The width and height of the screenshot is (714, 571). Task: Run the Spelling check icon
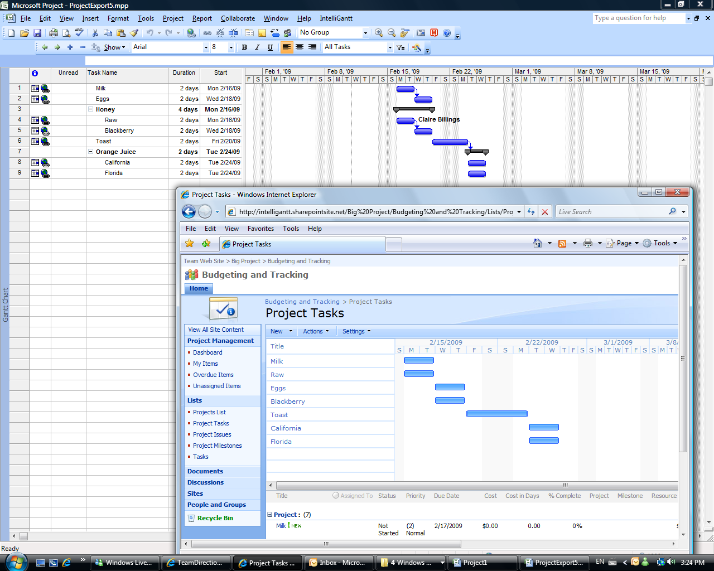click(x=79, y=33)
